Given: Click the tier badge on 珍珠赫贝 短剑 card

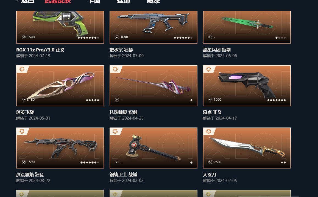Looking at the screenshot, I should [x=115, y=69].
